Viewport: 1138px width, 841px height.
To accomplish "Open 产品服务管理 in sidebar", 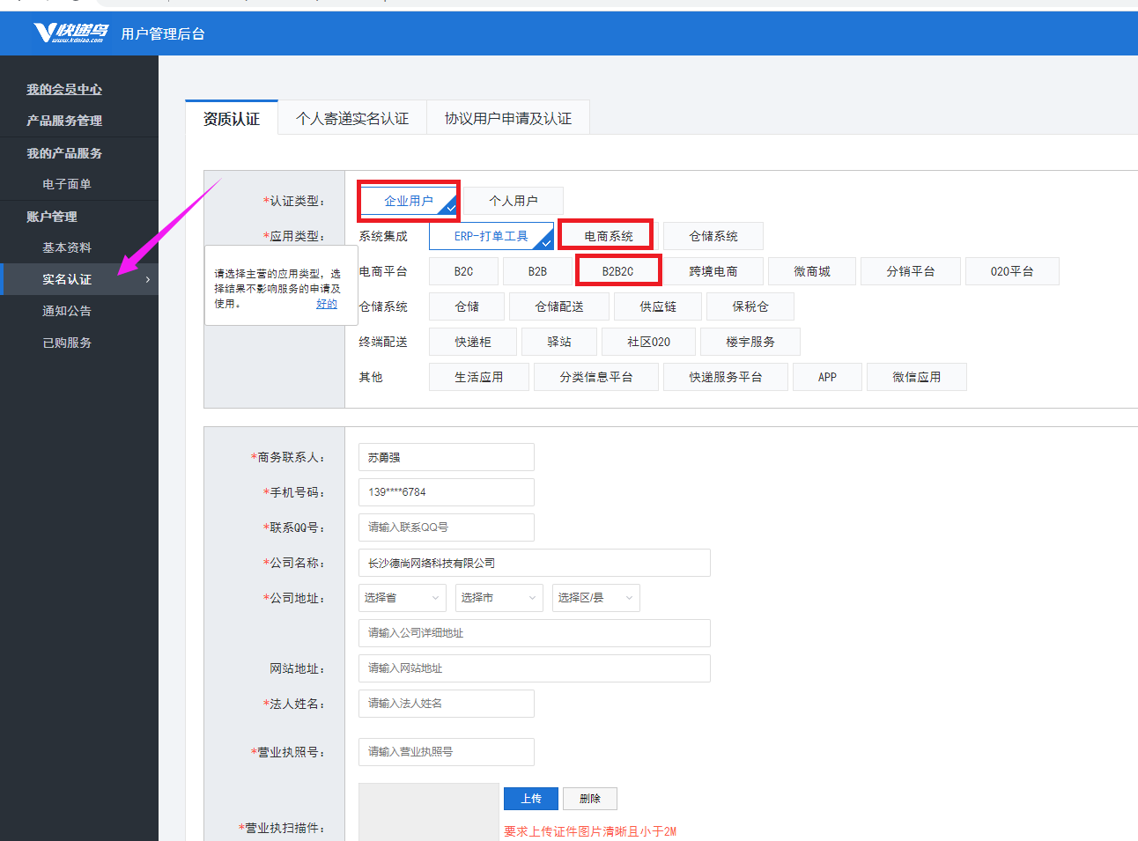I will [x=64, y=121].
